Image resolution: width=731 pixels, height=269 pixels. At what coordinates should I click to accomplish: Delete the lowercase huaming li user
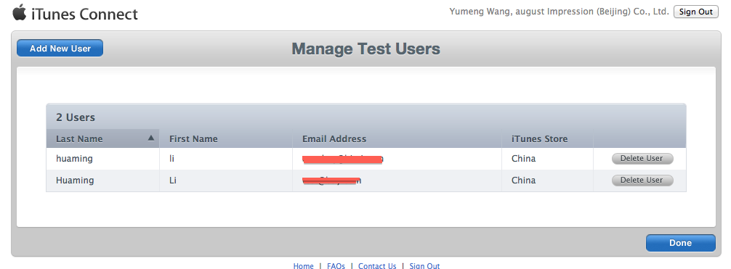[x=642, y=159]
